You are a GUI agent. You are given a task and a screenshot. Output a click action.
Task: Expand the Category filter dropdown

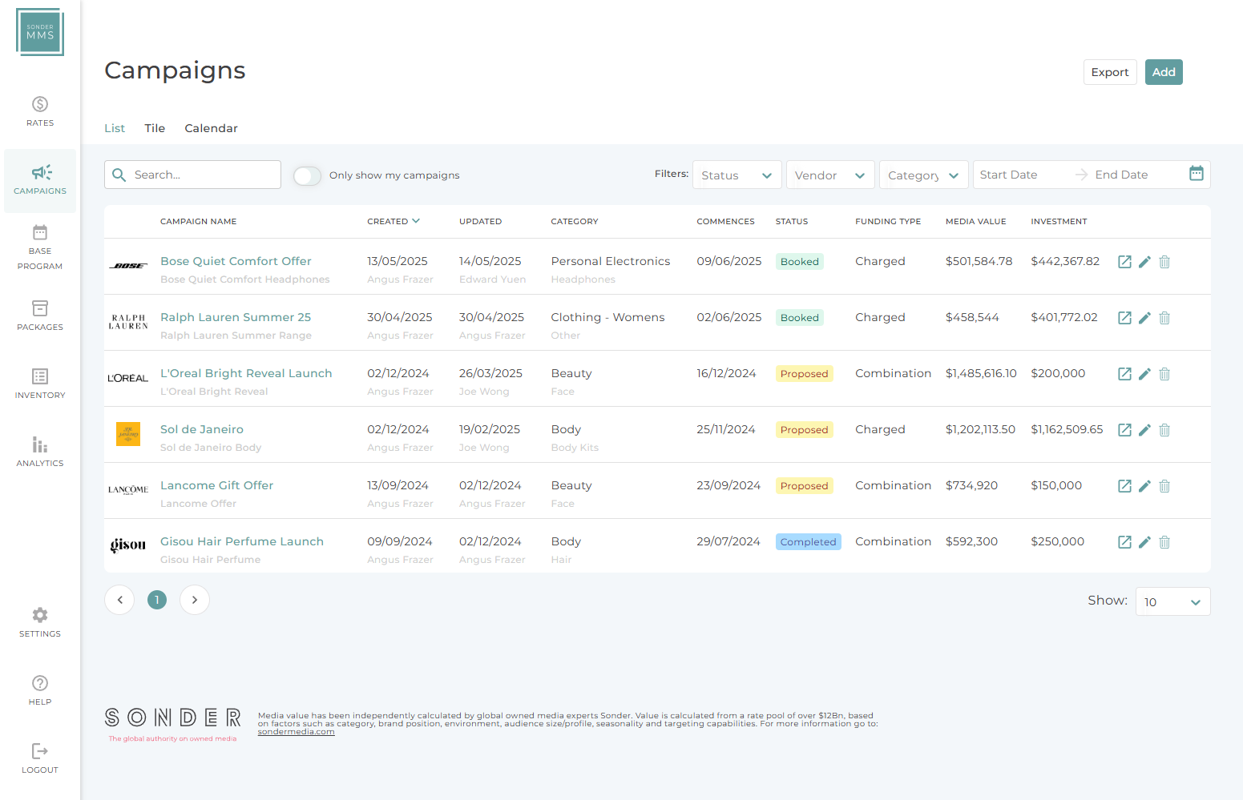coord(923,175)
